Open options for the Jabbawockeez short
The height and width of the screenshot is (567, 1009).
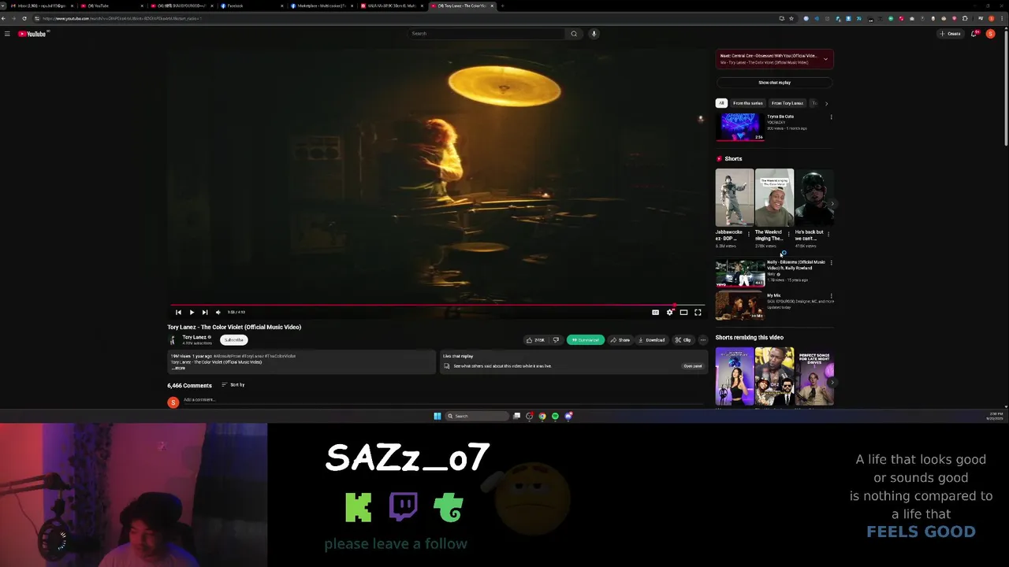pyautogui.click(x=749, y=234)
